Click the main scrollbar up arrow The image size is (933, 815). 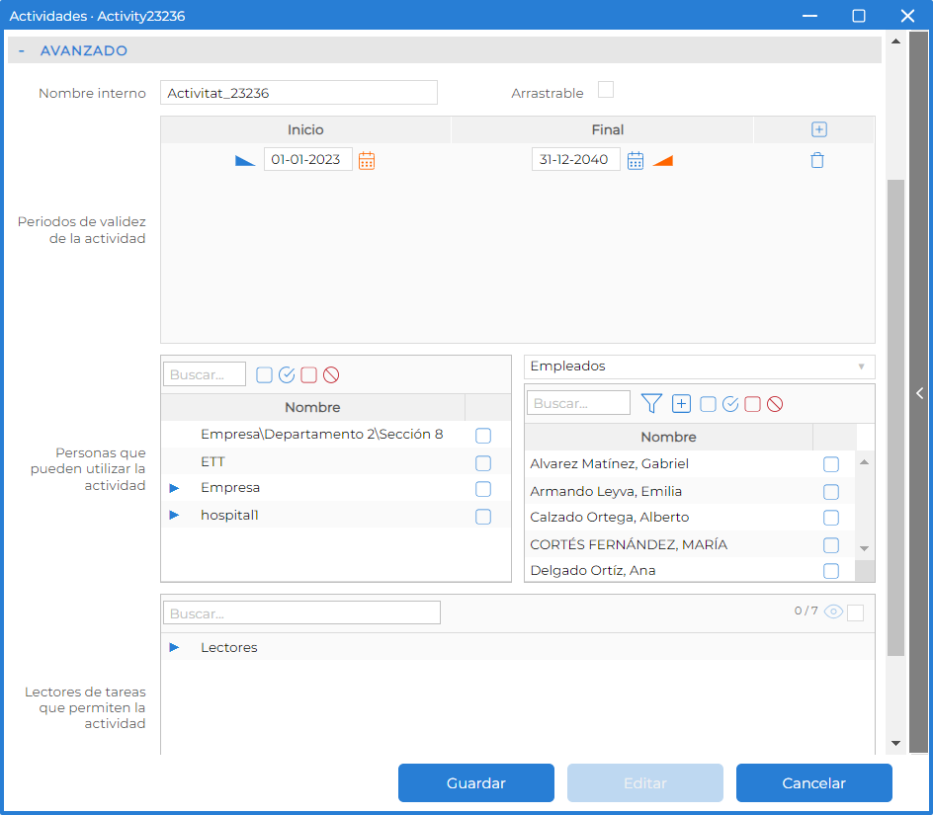pyautogui.click(x=895, y=41)
